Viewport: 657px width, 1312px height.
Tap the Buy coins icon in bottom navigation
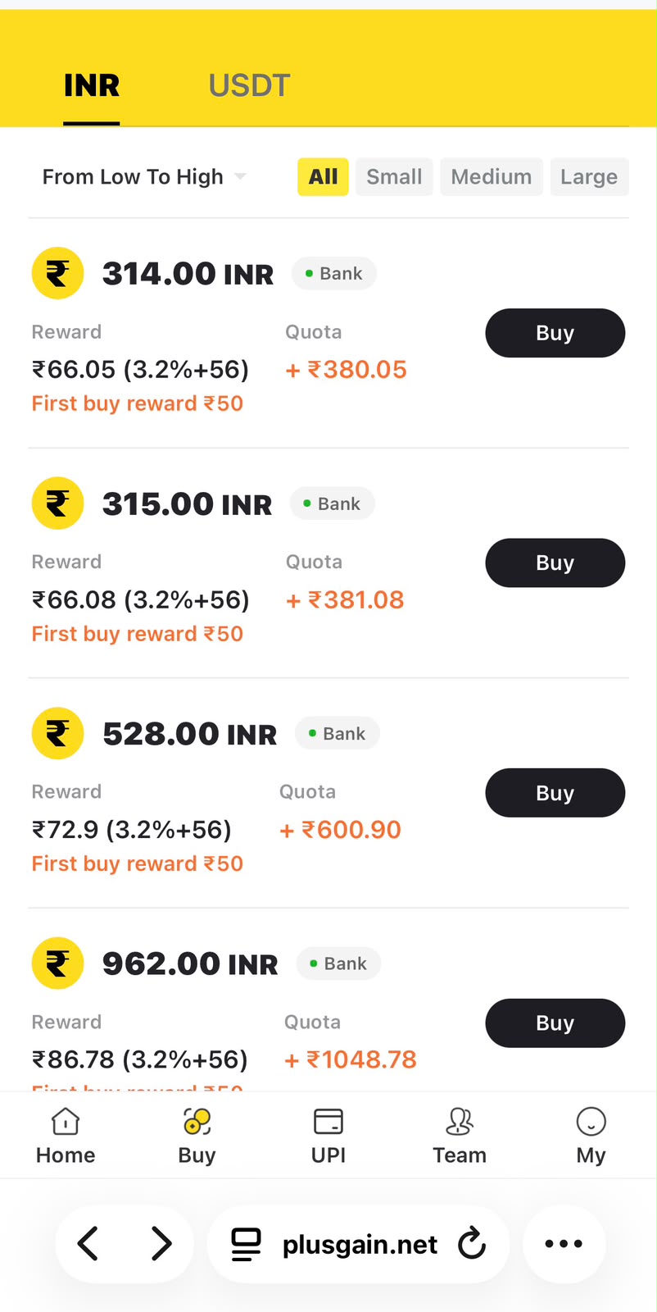coord(197,1121)
